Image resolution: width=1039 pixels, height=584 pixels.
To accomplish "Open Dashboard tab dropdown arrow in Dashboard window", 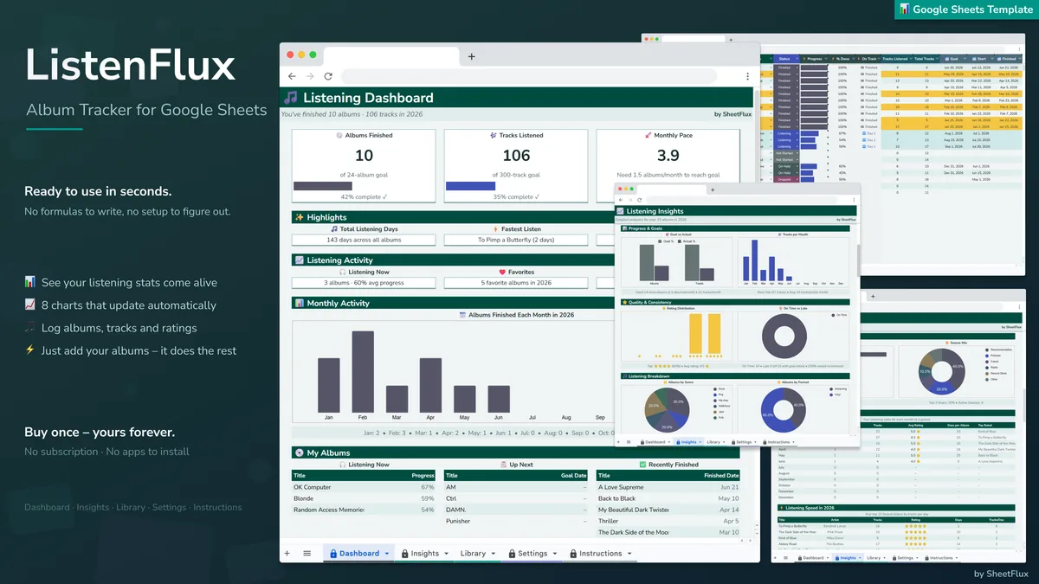I will 387,554.
